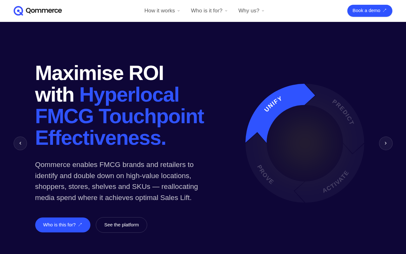Screen dimensions: 406x254
Task: Click the arrow icon in Who is this for?
Action: point(80,225)
